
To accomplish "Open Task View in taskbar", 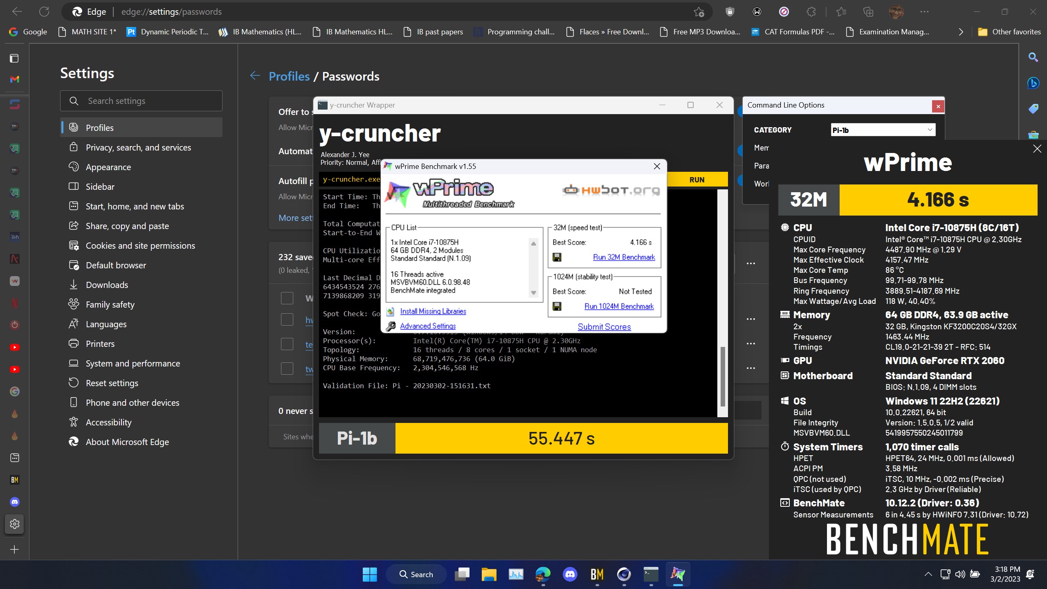I will point(462,574).
